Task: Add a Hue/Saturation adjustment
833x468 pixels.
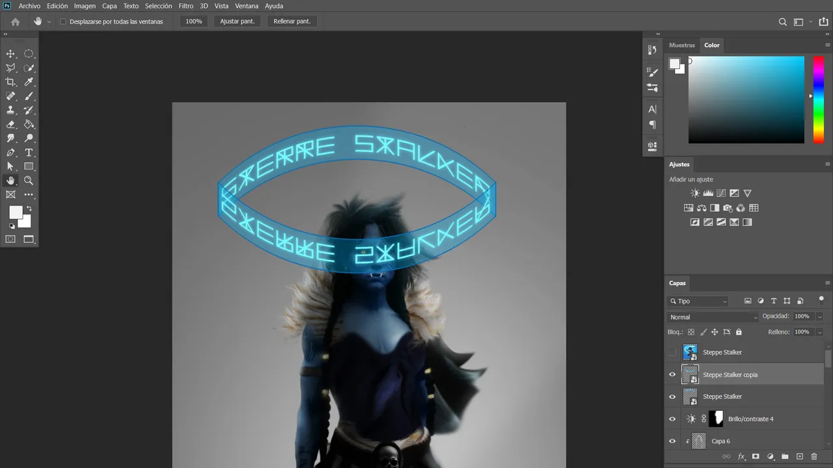Action: (689, 208)
